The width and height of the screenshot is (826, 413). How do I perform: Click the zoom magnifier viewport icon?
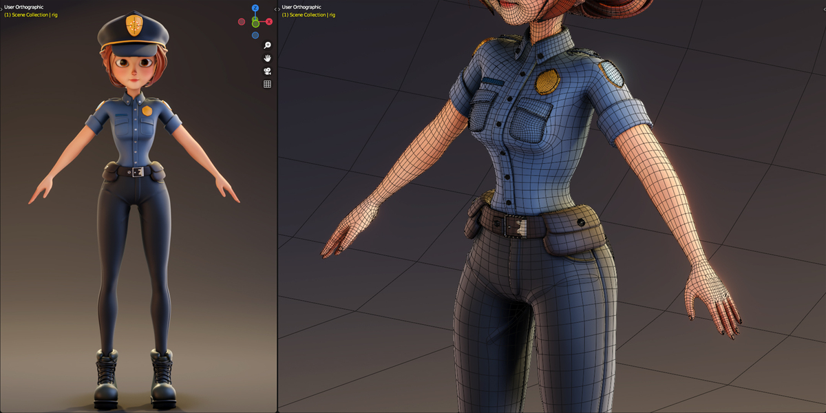267,45
